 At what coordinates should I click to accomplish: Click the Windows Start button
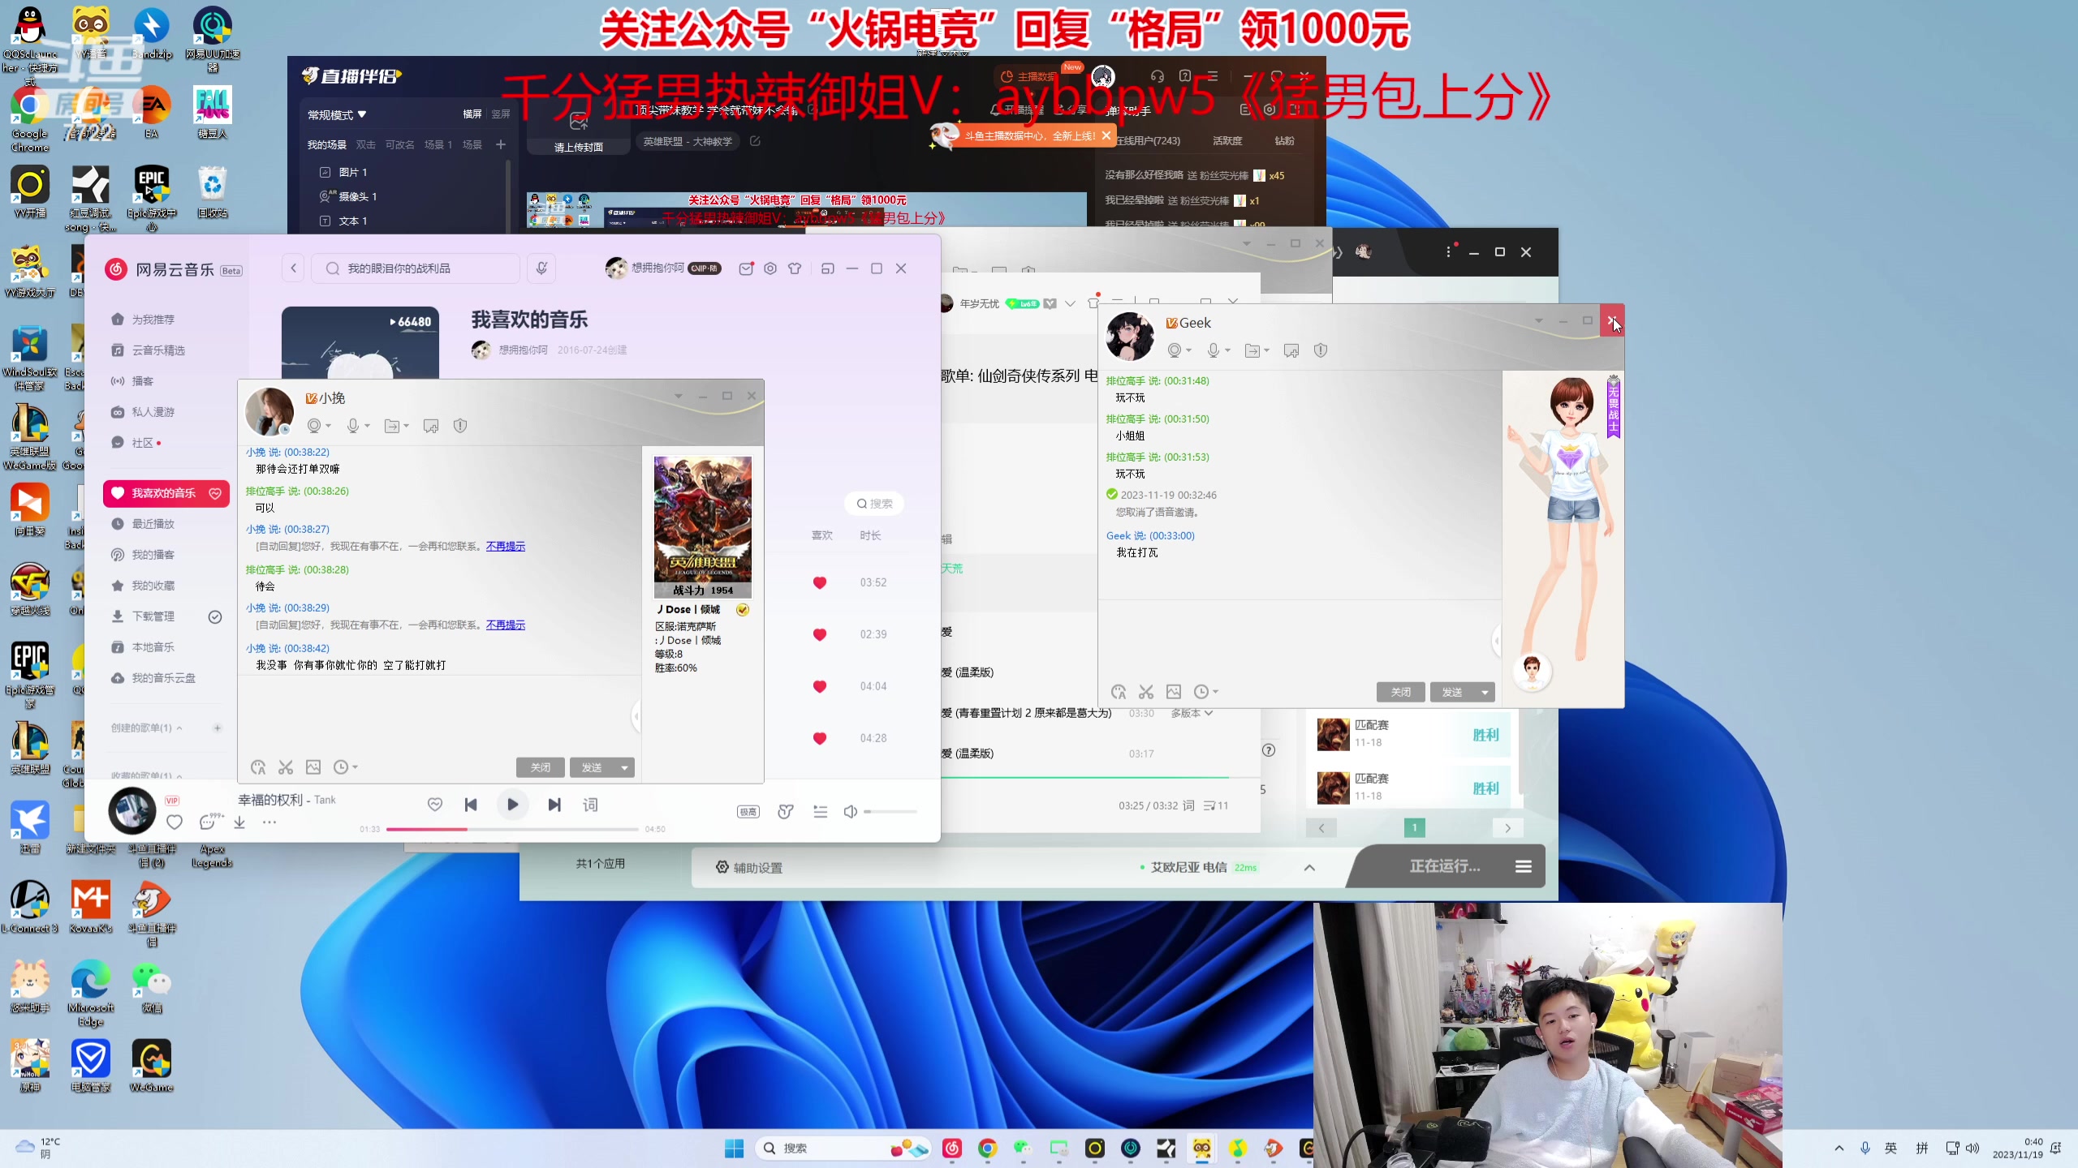coord(735,1149)
